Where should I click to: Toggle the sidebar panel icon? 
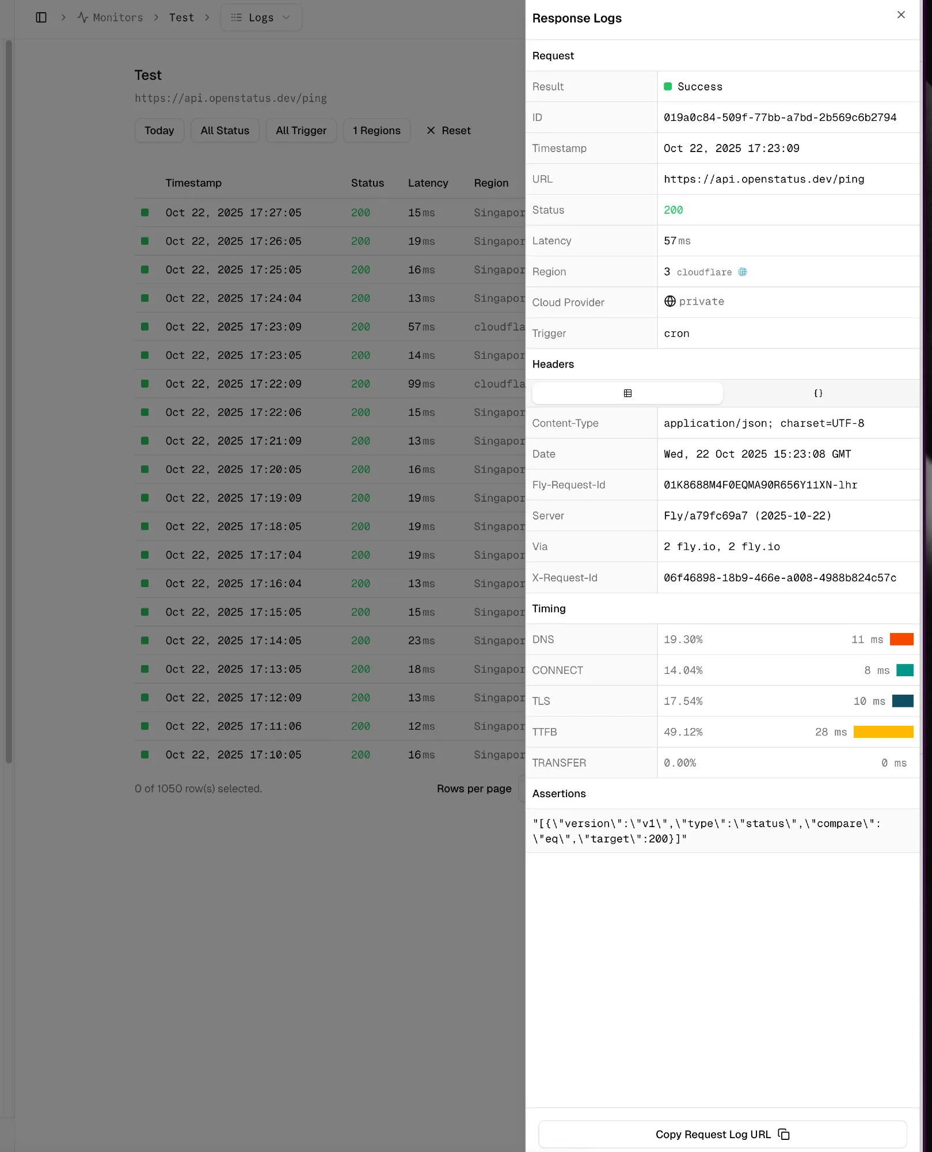click(41, 17)
